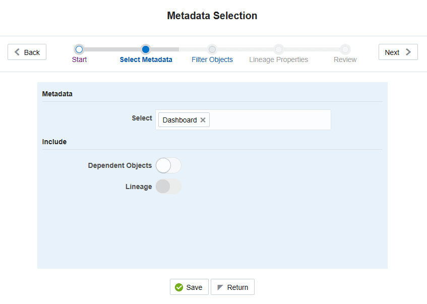Click the Lineage Properties step circle
Viewport: 427px width, 304px height.
pos(278,49)
